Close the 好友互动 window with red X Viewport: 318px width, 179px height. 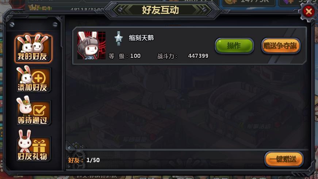point(309,11)
